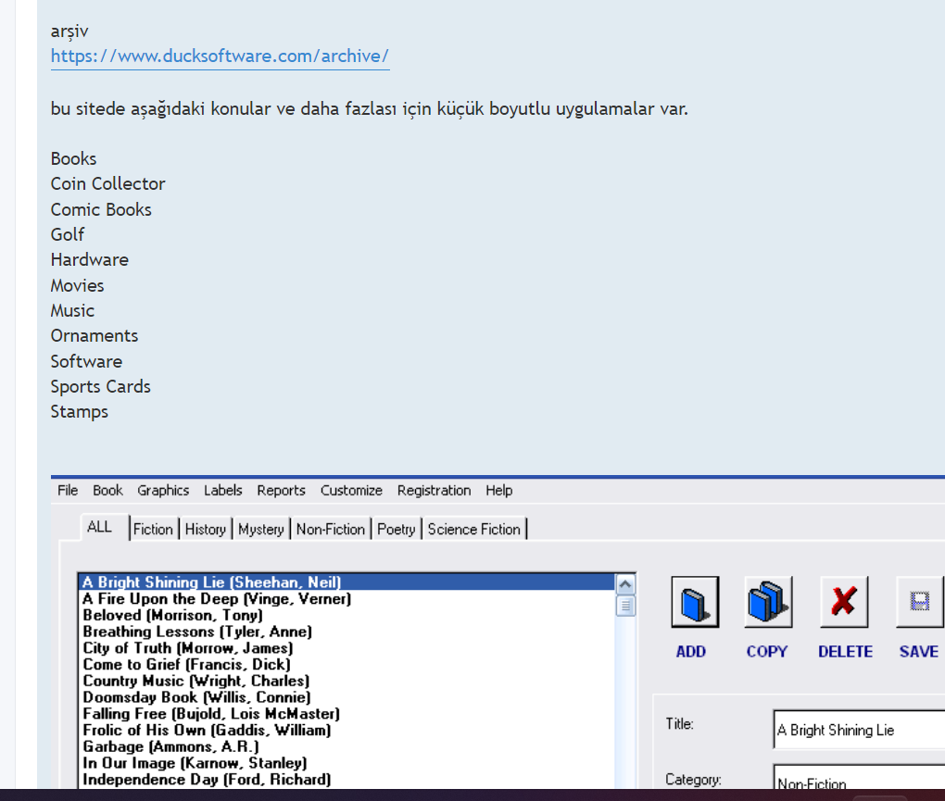Screen dimensions: 945x801
Task: Click the DELETE label text
Action: pos(846,652)
